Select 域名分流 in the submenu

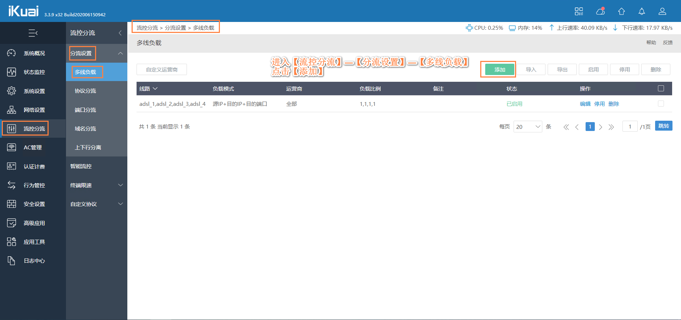pyautogui.click(x=85, y=128)
